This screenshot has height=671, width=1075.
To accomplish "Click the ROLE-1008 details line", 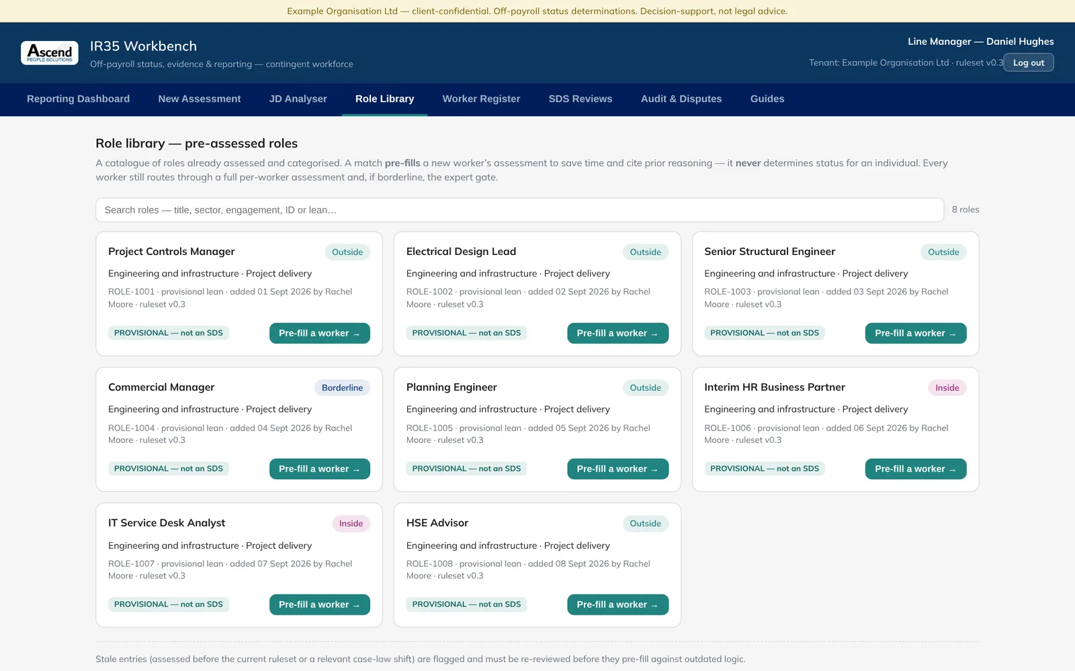I will click(x=528, y=570).
